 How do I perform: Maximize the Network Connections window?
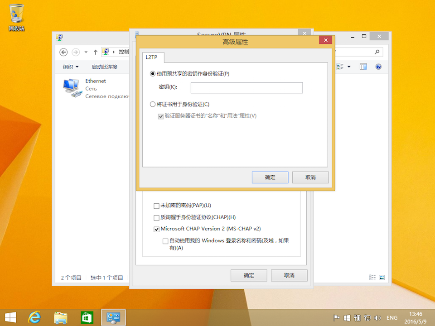[x=364, y=36]
